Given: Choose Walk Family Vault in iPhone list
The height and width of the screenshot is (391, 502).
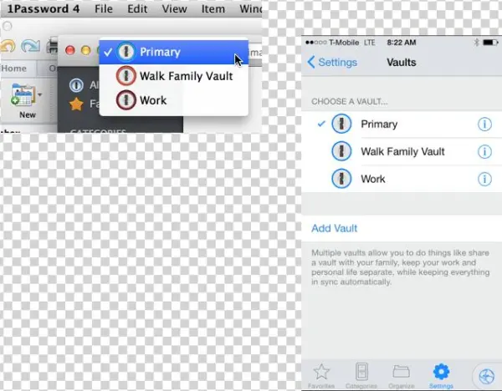Looking at the screenshot, I should click(402, 152).
